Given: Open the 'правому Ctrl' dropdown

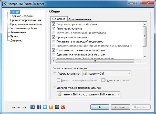Looking at the screenshot, I should pyautogui.click(x=107, y=74).
